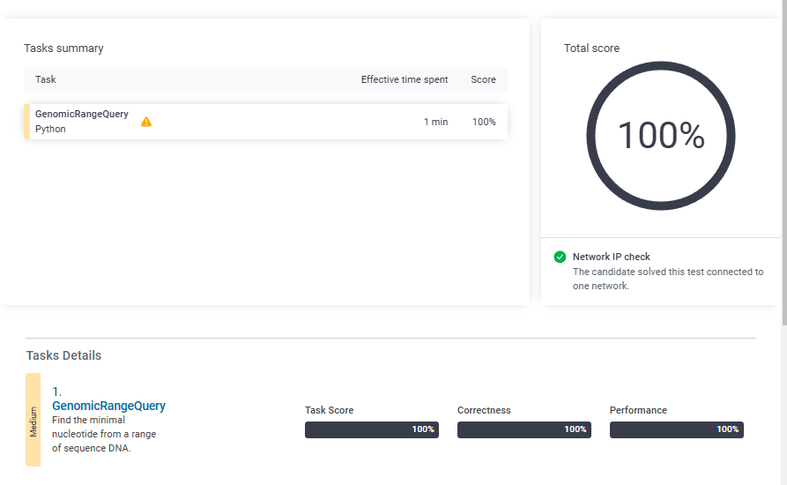The height and width of the screenshot is (485, 787).
Task: Click the Score column header
Action: [483, 79]
